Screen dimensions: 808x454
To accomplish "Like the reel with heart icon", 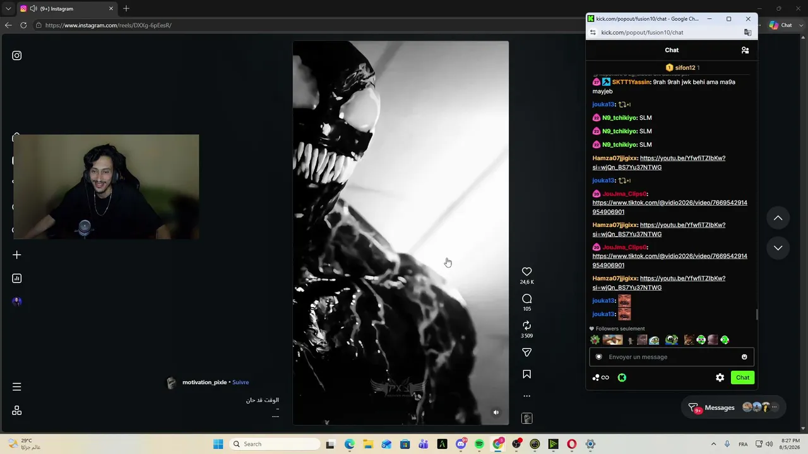I will click(x=526, y=272).
